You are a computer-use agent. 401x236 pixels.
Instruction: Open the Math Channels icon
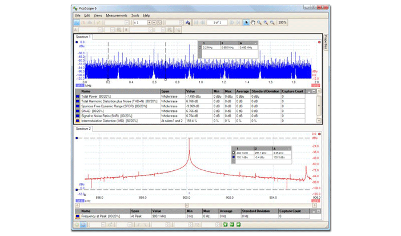178,30
